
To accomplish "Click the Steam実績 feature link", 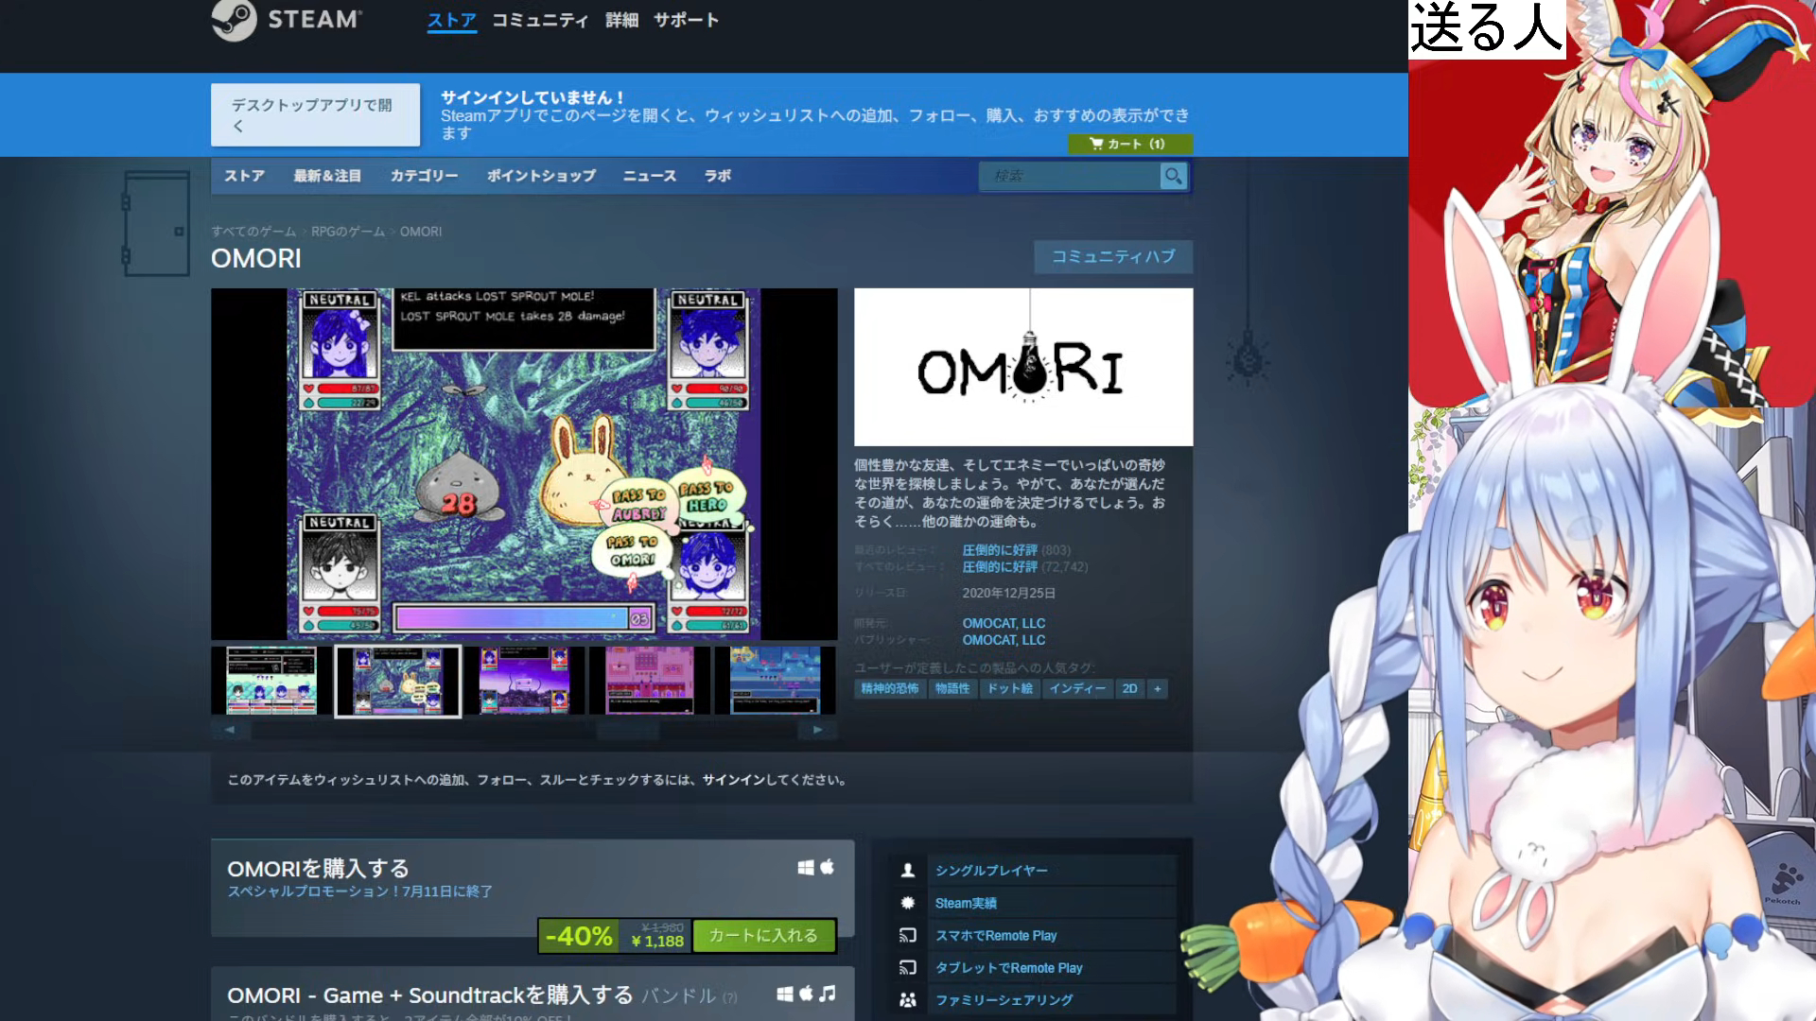I will point(966,903).
